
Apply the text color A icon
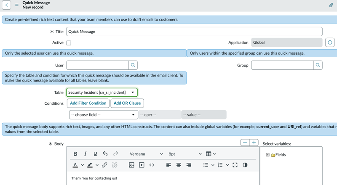75,165
